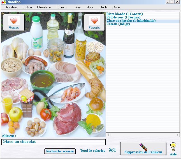
Task: Open the Outils menu
Action: pos(103,7)
